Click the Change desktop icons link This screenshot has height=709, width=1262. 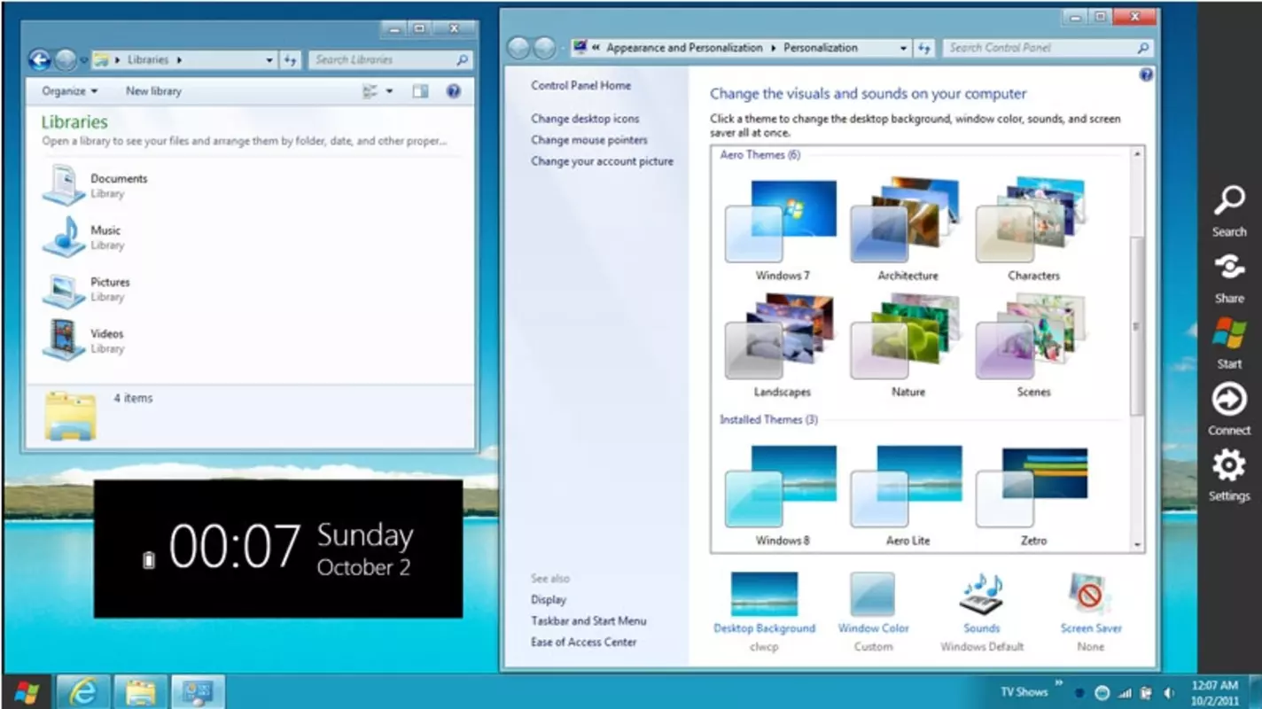[x=585, y=119]
